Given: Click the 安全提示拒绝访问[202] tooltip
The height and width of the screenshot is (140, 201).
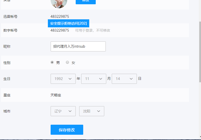Looking at the screenshot, I should pos(68,23).
